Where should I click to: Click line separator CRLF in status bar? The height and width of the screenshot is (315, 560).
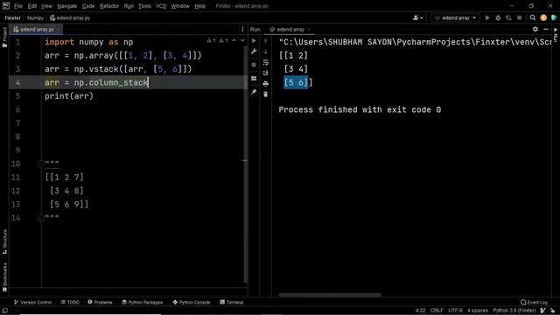437,311
